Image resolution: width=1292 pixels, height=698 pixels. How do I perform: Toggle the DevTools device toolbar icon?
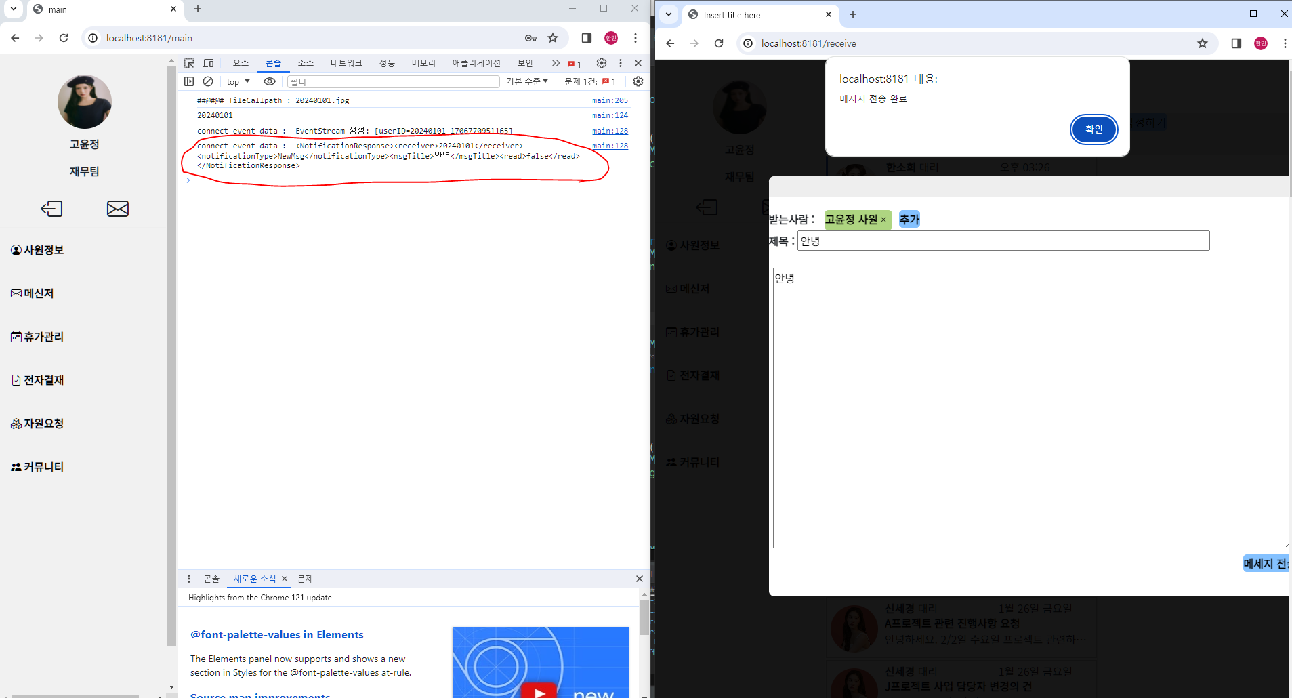pos(209,63)
